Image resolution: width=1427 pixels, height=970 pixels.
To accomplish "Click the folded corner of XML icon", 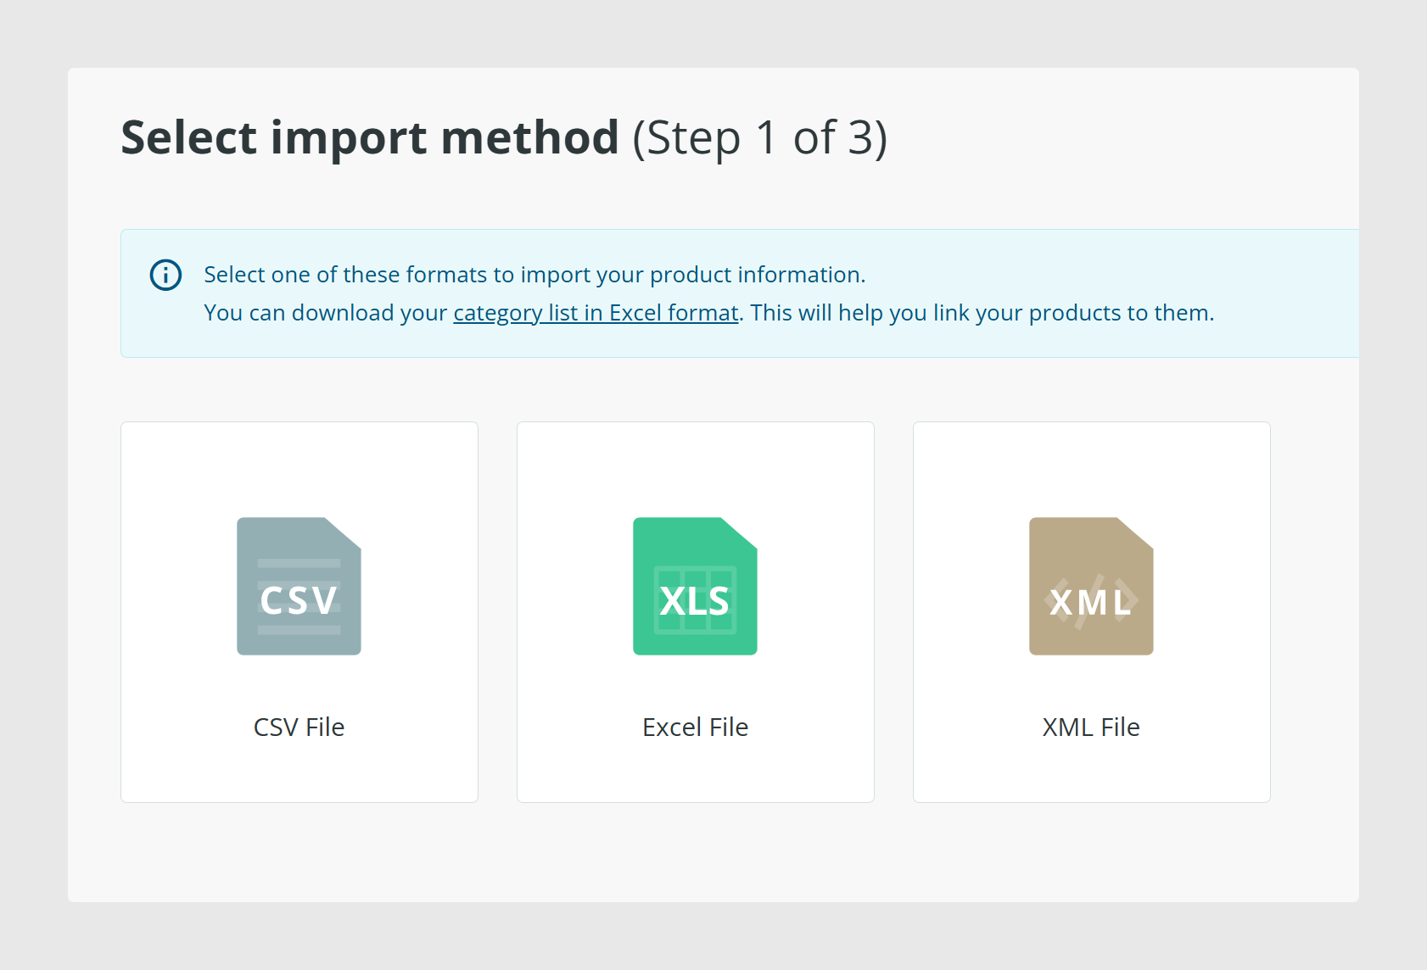I will pyautogui.click(x=1136, y=533).
